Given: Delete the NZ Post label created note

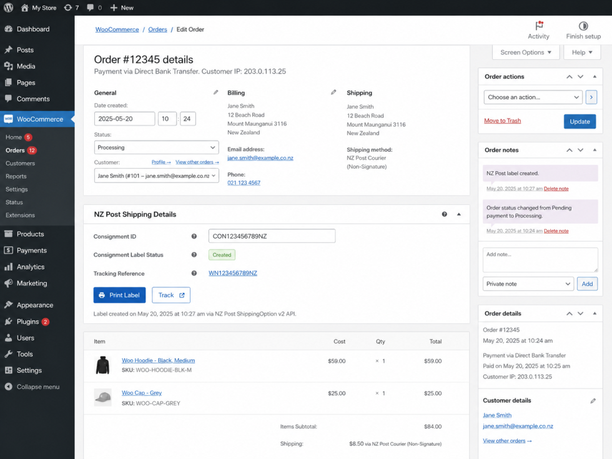Looking at the screenshot, I should (x=556, y=189).
